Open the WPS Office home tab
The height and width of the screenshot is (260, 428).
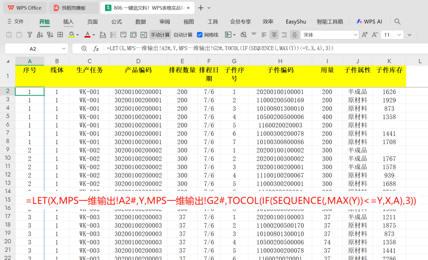(25, 8)
